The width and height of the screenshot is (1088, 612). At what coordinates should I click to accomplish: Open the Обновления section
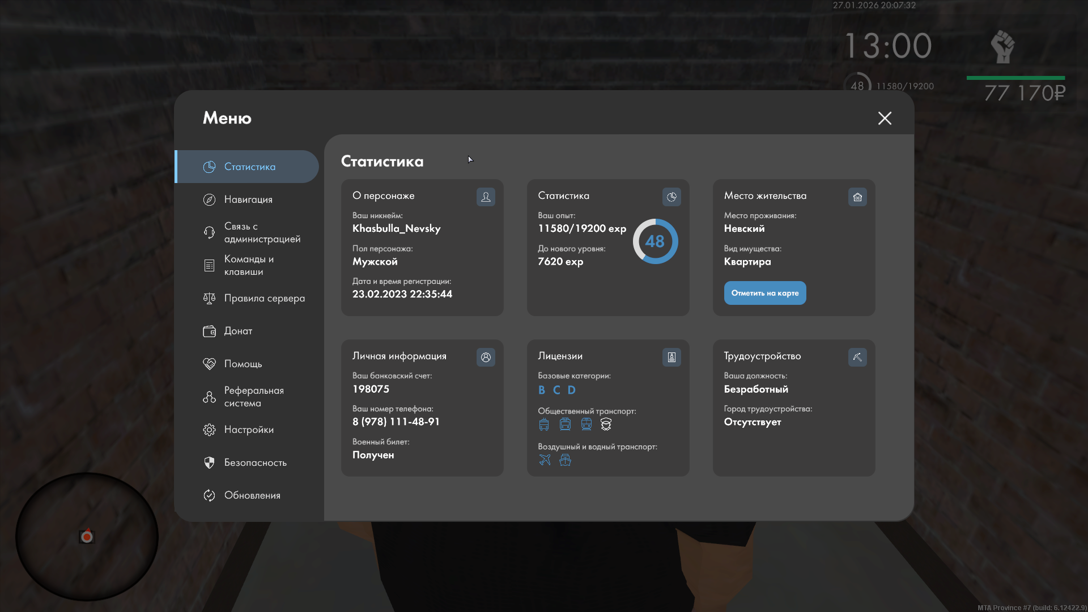tap(252, 495)
